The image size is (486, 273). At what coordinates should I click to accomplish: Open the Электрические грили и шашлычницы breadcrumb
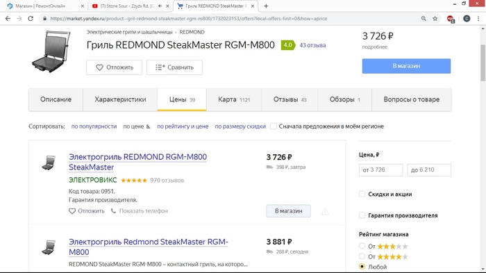129,32
